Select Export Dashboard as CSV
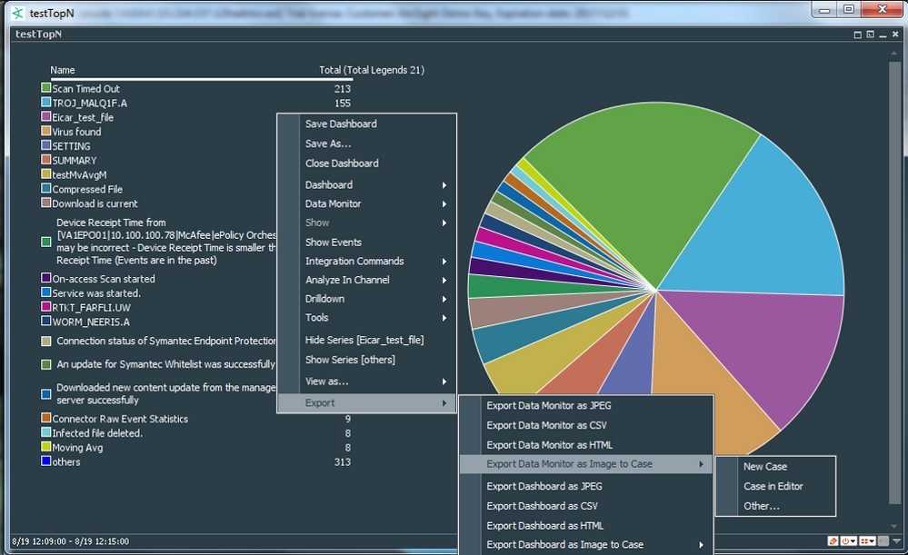 [586, 506]
